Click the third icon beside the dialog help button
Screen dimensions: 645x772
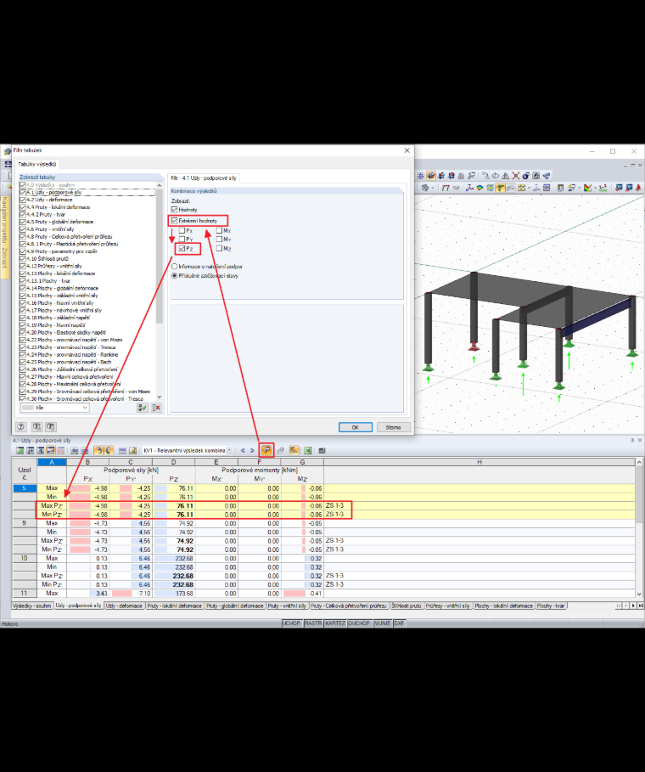[51, 427]
